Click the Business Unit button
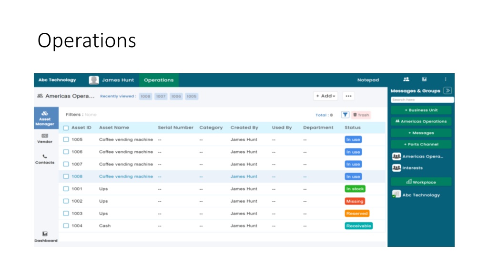Image resolution: width=488 pixels, height=274 pixels. click(x=421, y=110)
